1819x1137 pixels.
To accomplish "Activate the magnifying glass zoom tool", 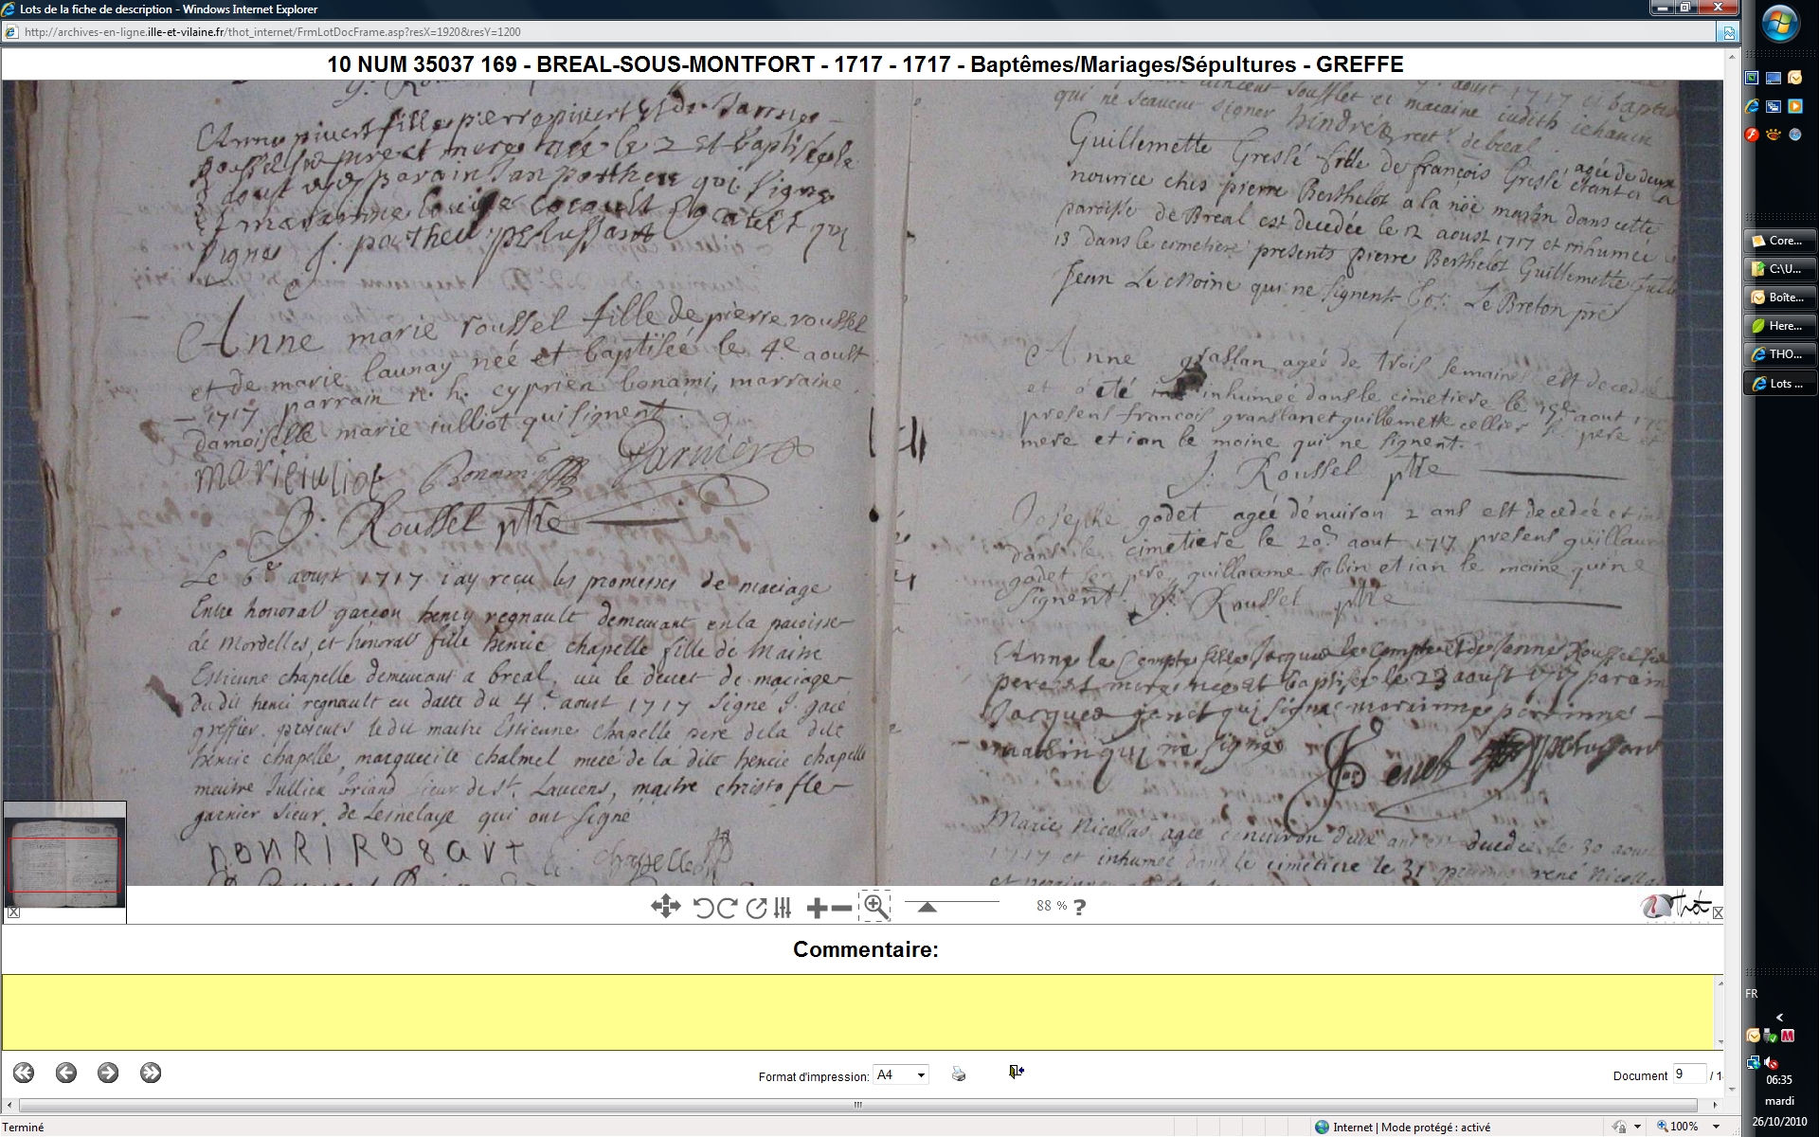I will (875, 907).
